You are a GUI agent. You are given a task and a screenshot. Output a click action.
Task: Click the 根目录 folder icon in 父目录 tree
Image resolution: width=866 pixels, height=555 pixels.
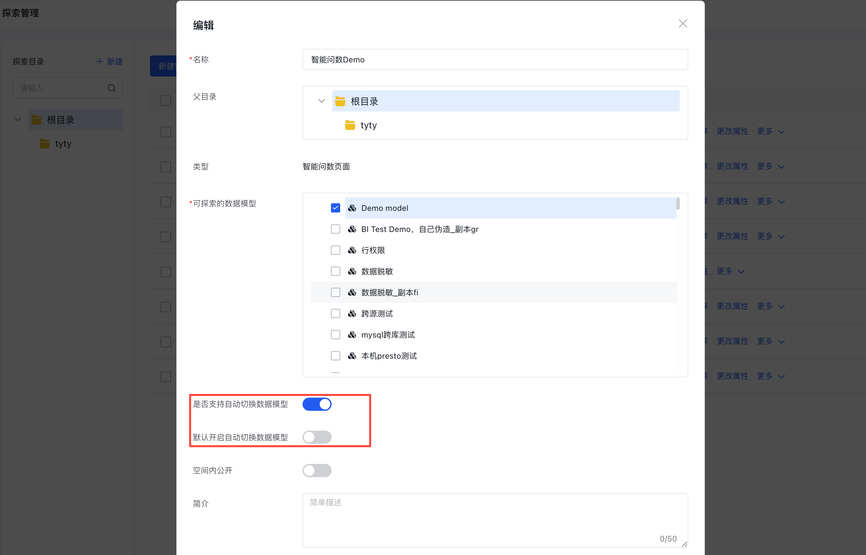click(x=340, y=101)
